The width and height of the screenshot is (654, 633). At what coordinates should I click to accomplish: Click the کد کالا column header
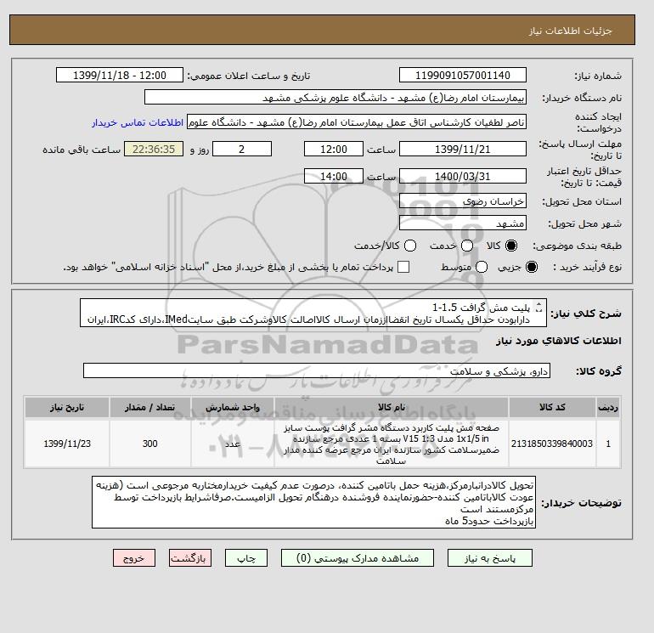pos(552,407)
